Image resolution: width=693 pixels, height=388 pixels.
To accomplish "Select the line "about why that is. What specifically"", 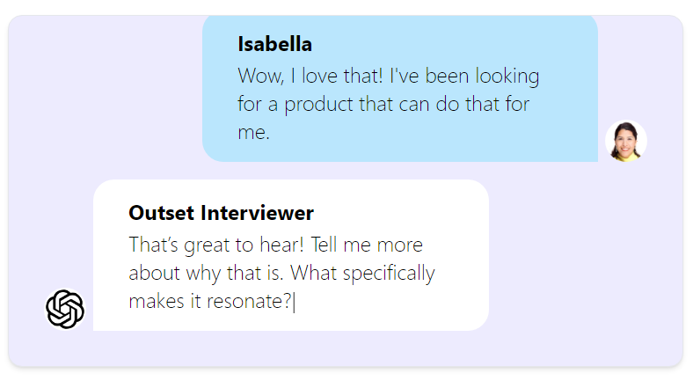I will coord(281,274).
